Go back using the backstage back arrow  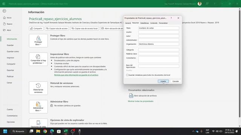[x=4, y=11]
